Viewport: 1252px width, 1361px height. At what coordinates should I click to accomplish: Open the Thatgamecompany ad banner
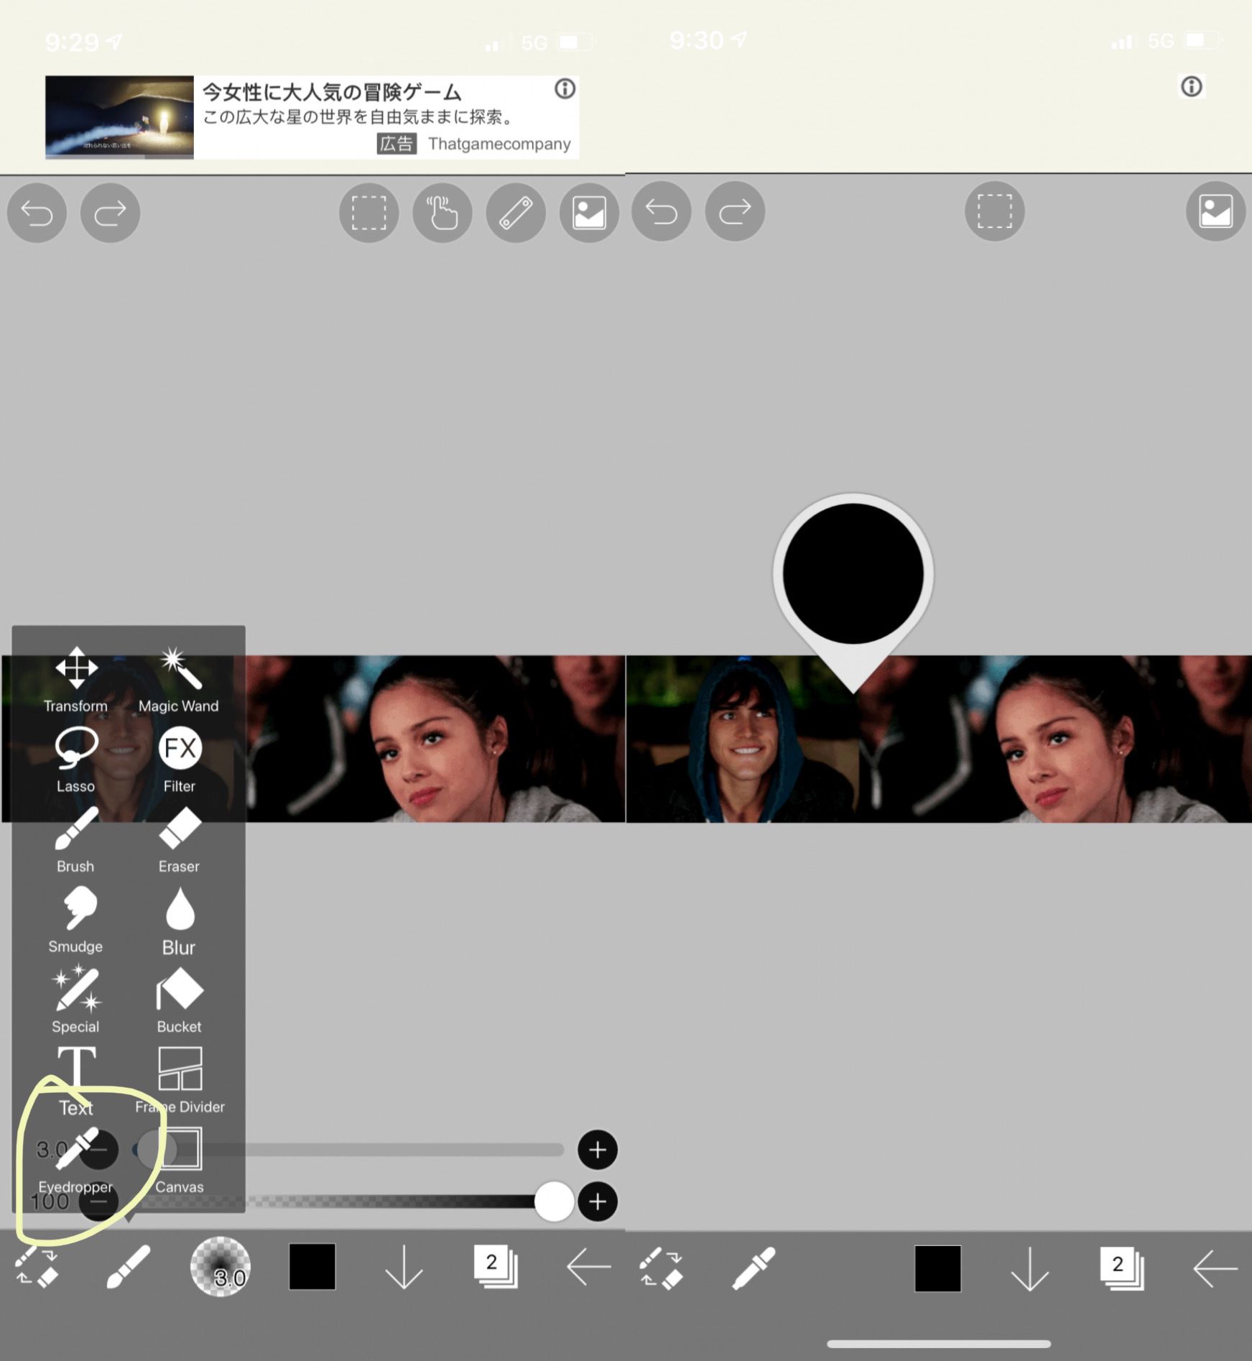[312, 117]
